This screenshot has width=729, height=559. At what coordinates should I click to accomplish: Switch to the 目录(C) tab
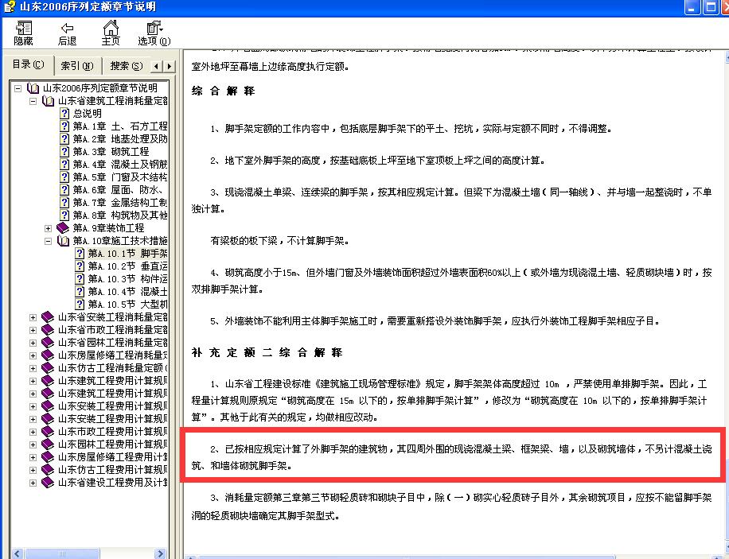[x=28, y=64]
